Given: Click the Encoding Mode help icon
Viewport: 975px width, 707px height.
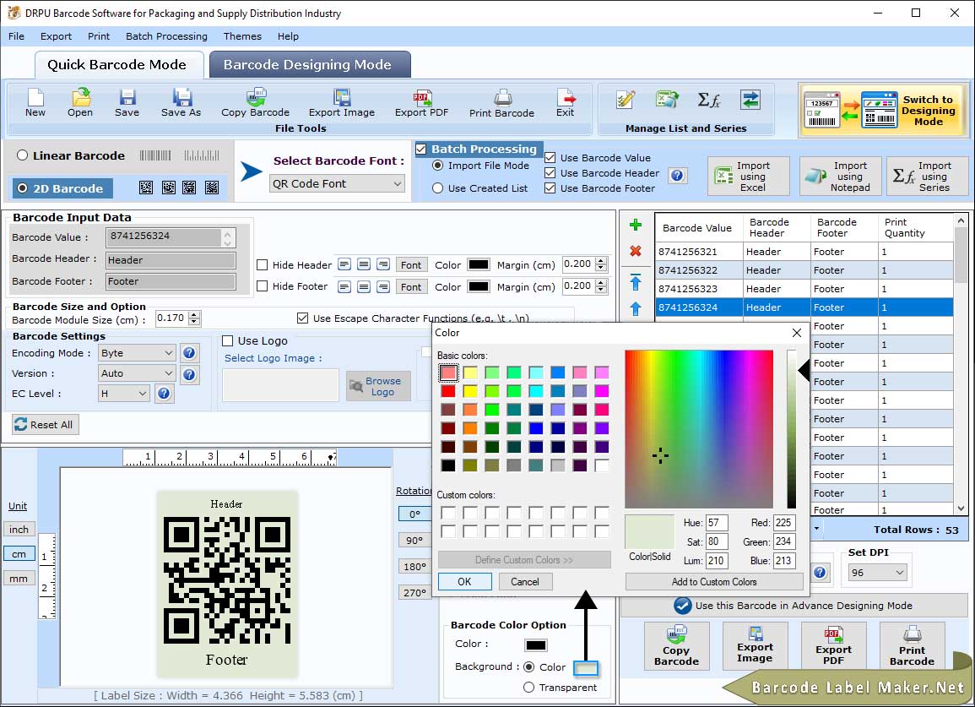Looking at the screenshot, I should pos(189,353).
